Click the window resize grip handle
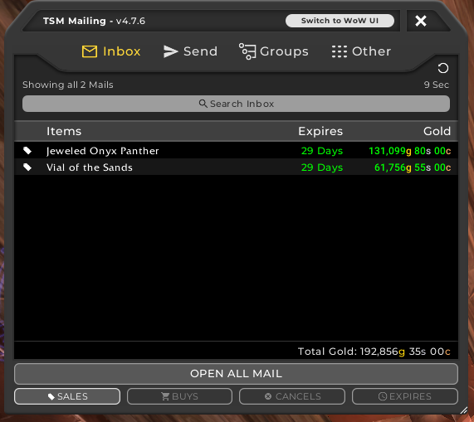The image size is (474, 422). click(x=463, y=410)
